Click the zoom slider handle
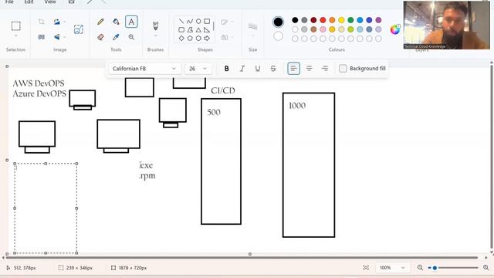 point(435,268)
